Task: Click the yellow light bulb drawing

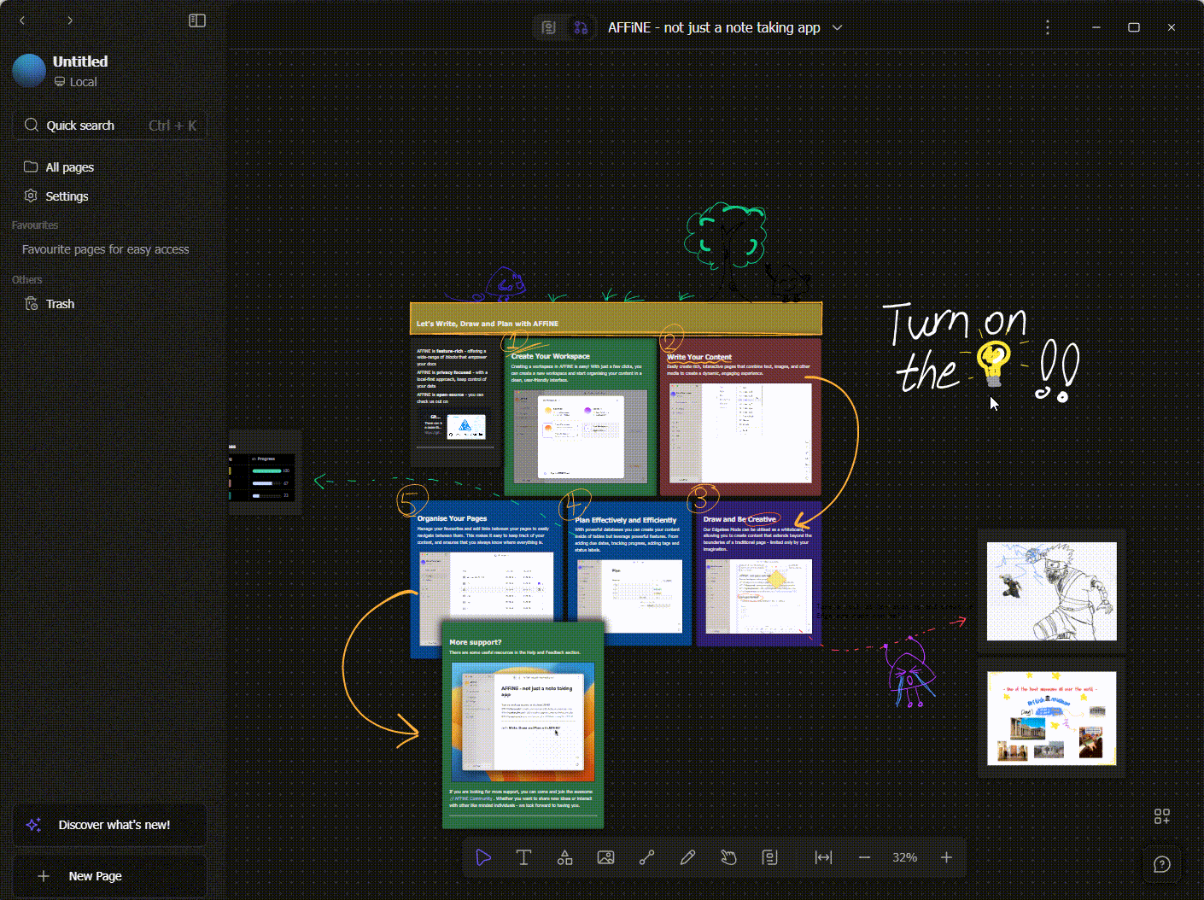Action: 993,362
